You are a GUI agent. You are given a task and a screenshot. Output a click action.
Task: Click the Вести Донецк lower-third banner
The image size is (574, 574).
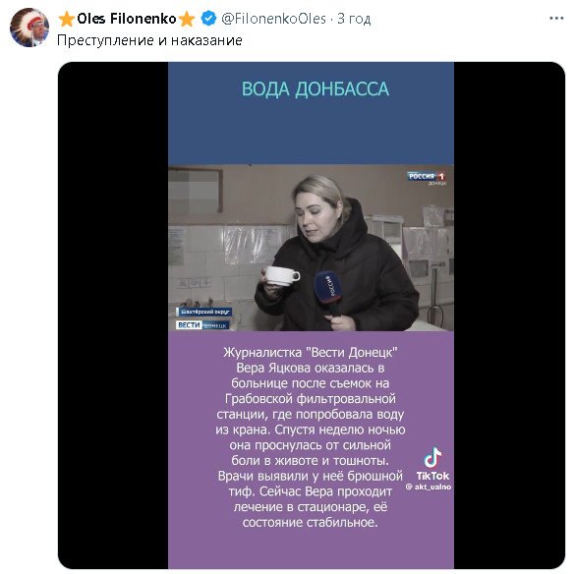click(x=202, y=325)
